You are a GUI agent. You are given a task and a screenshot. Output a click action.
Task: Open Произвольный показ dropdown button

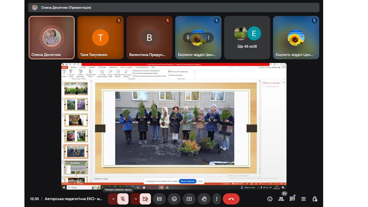click(90, 73)
